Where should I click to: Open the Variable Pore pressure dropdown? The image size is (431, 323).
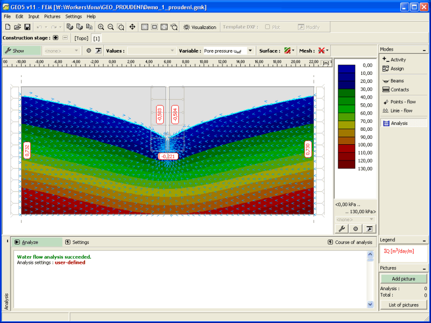coord(228,51)
